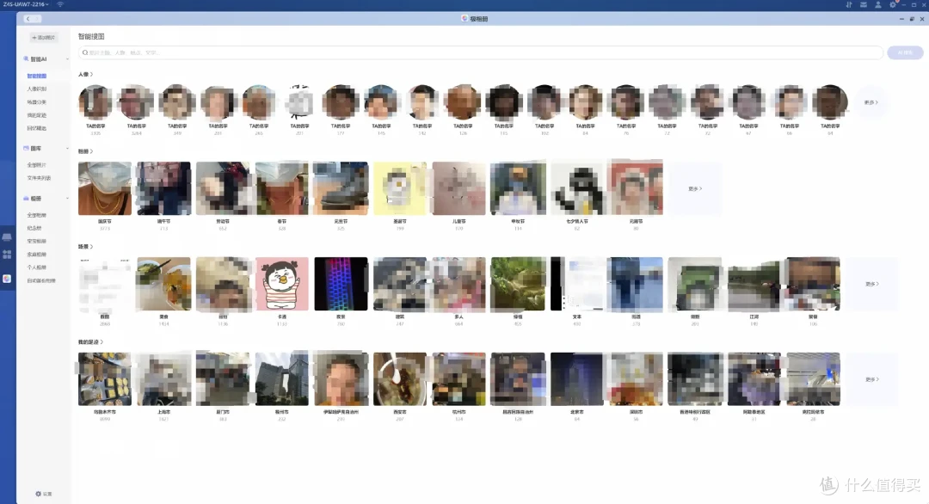Expand the 我的足迹 section heading arrow
Image resolution: width=929 pixels, height=504 pixels.
[x=102, y=341]
